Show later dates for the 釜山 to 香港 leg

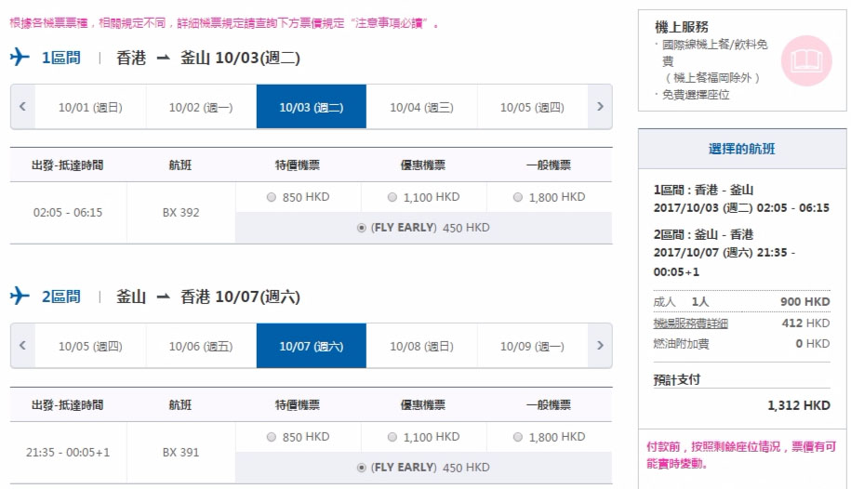(600, 345)
